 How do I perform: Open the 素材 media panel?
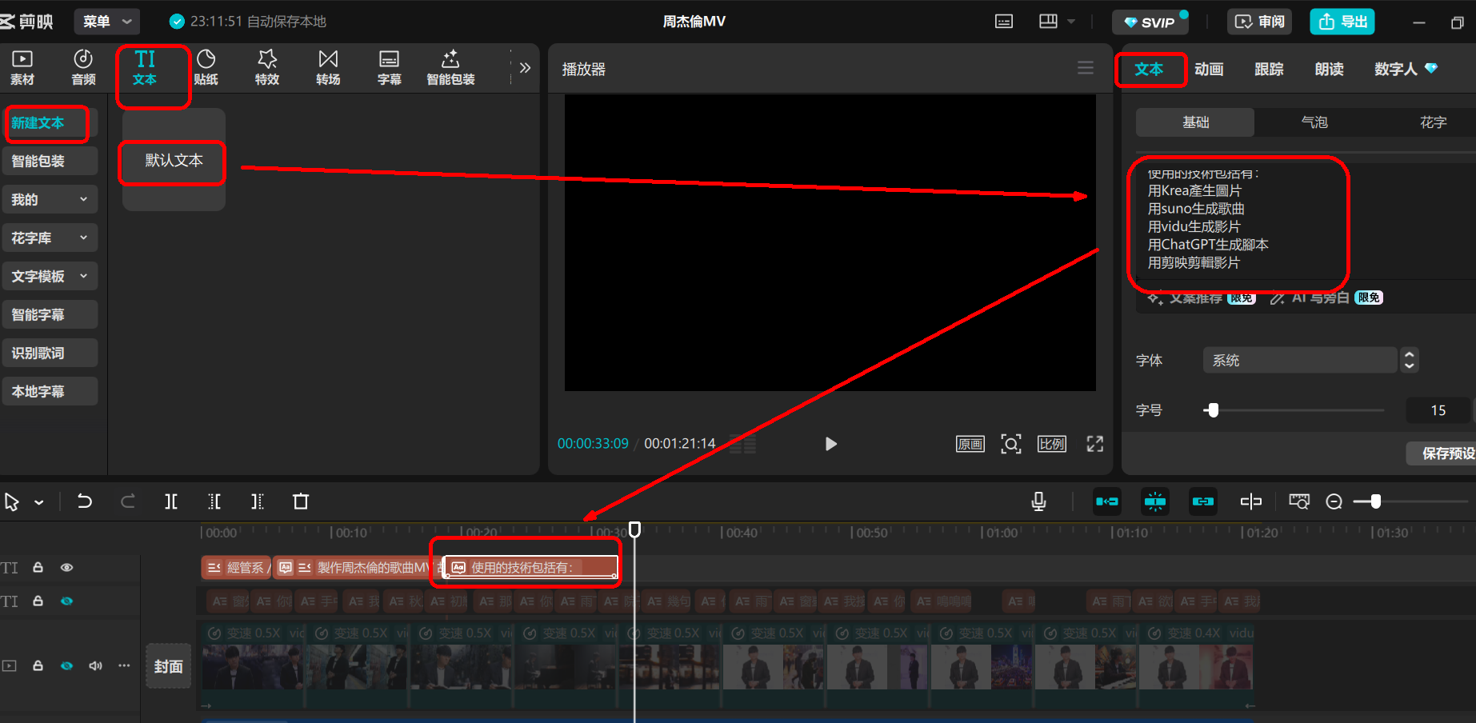(22, 68)
